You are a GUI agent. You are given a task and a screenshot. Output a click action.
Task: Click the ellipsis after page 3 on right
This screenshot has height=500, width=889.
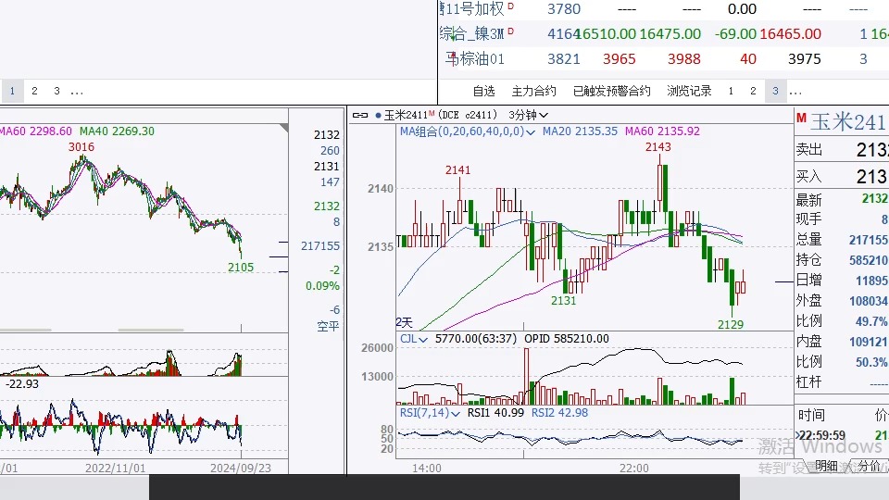pyautogui.click(x=795, y=91)
